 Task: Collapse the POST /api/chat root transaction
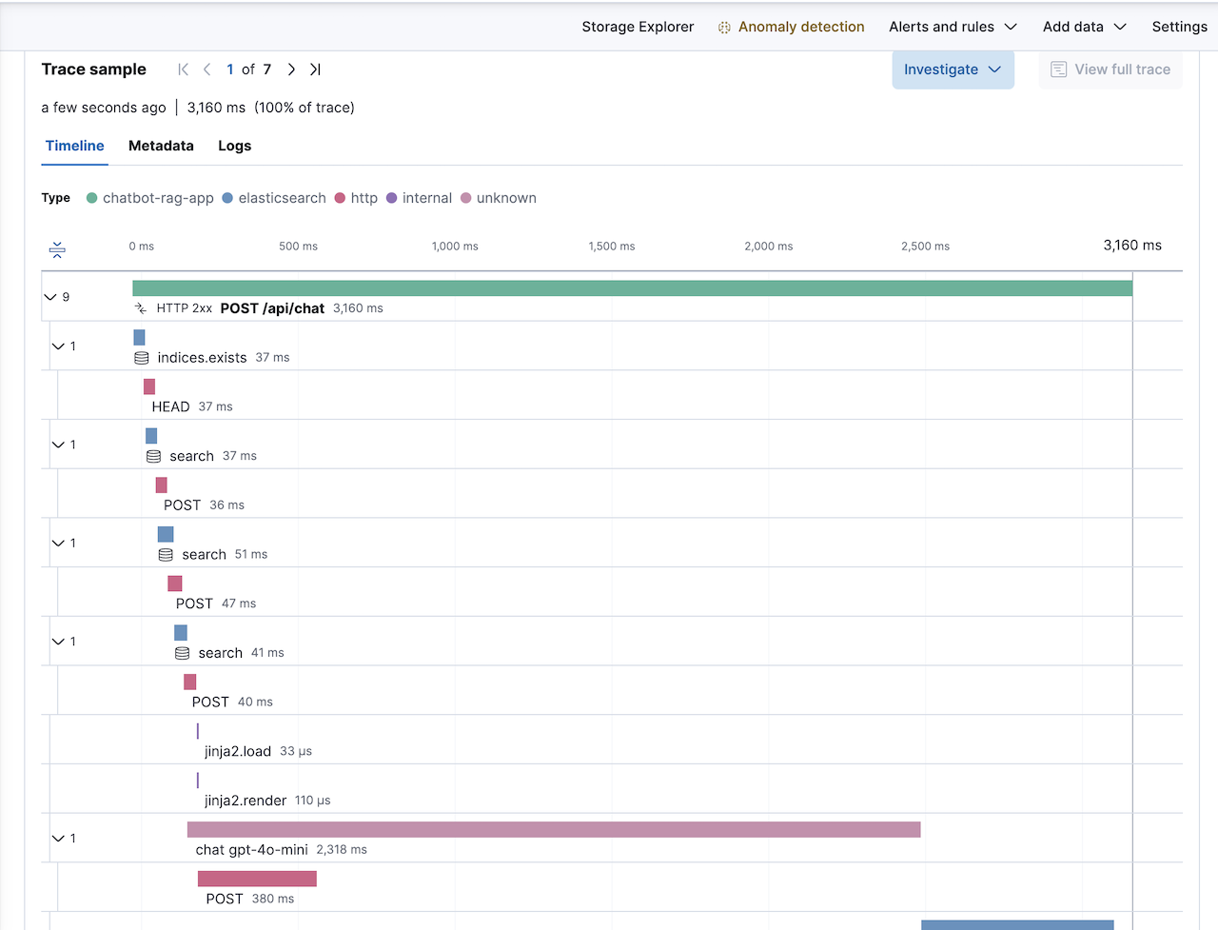pyautogui.click(x=50, y=297)
